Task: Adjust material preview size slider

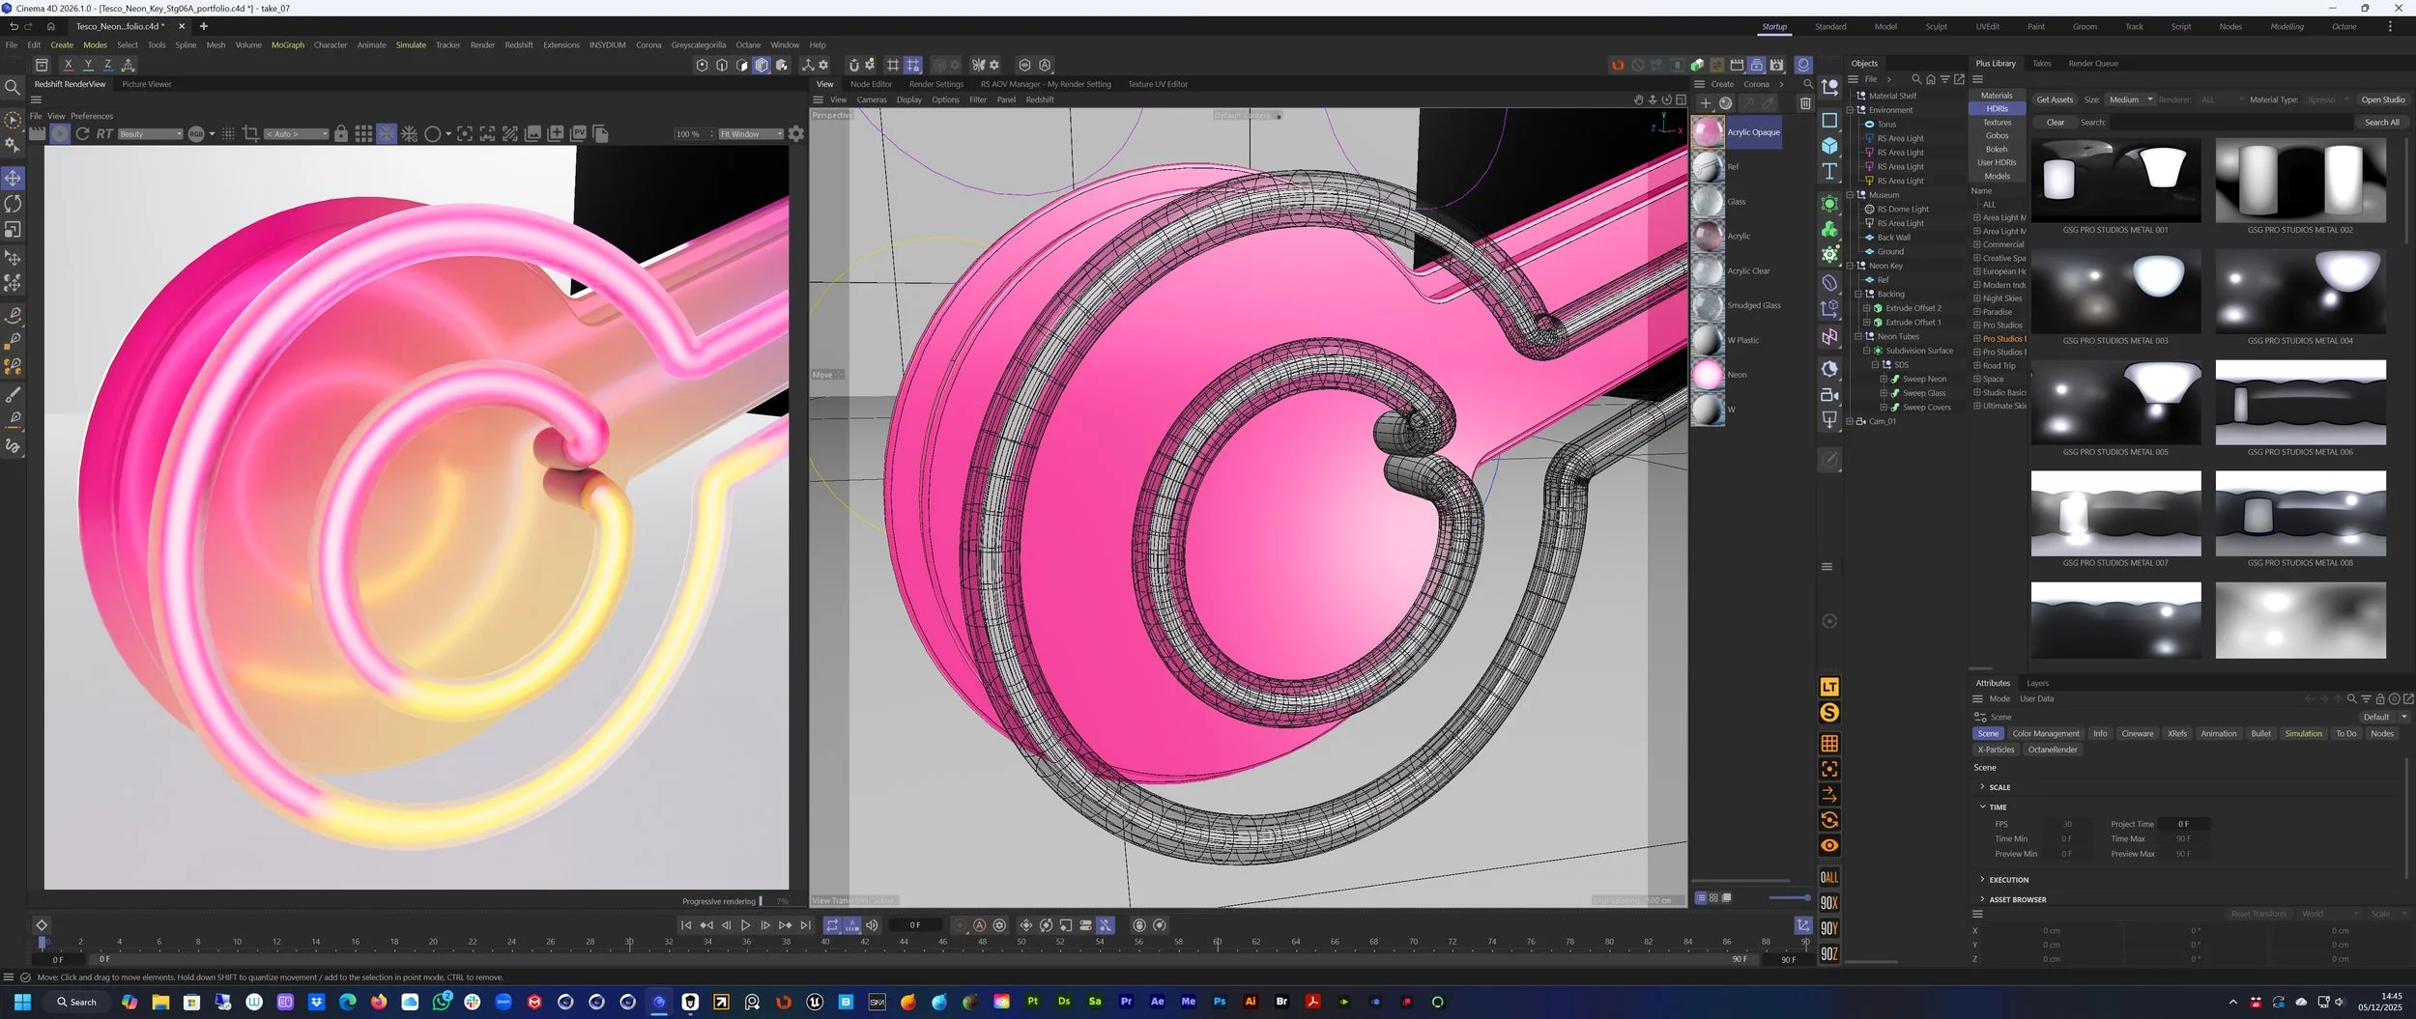Action: coord(1789,897)
